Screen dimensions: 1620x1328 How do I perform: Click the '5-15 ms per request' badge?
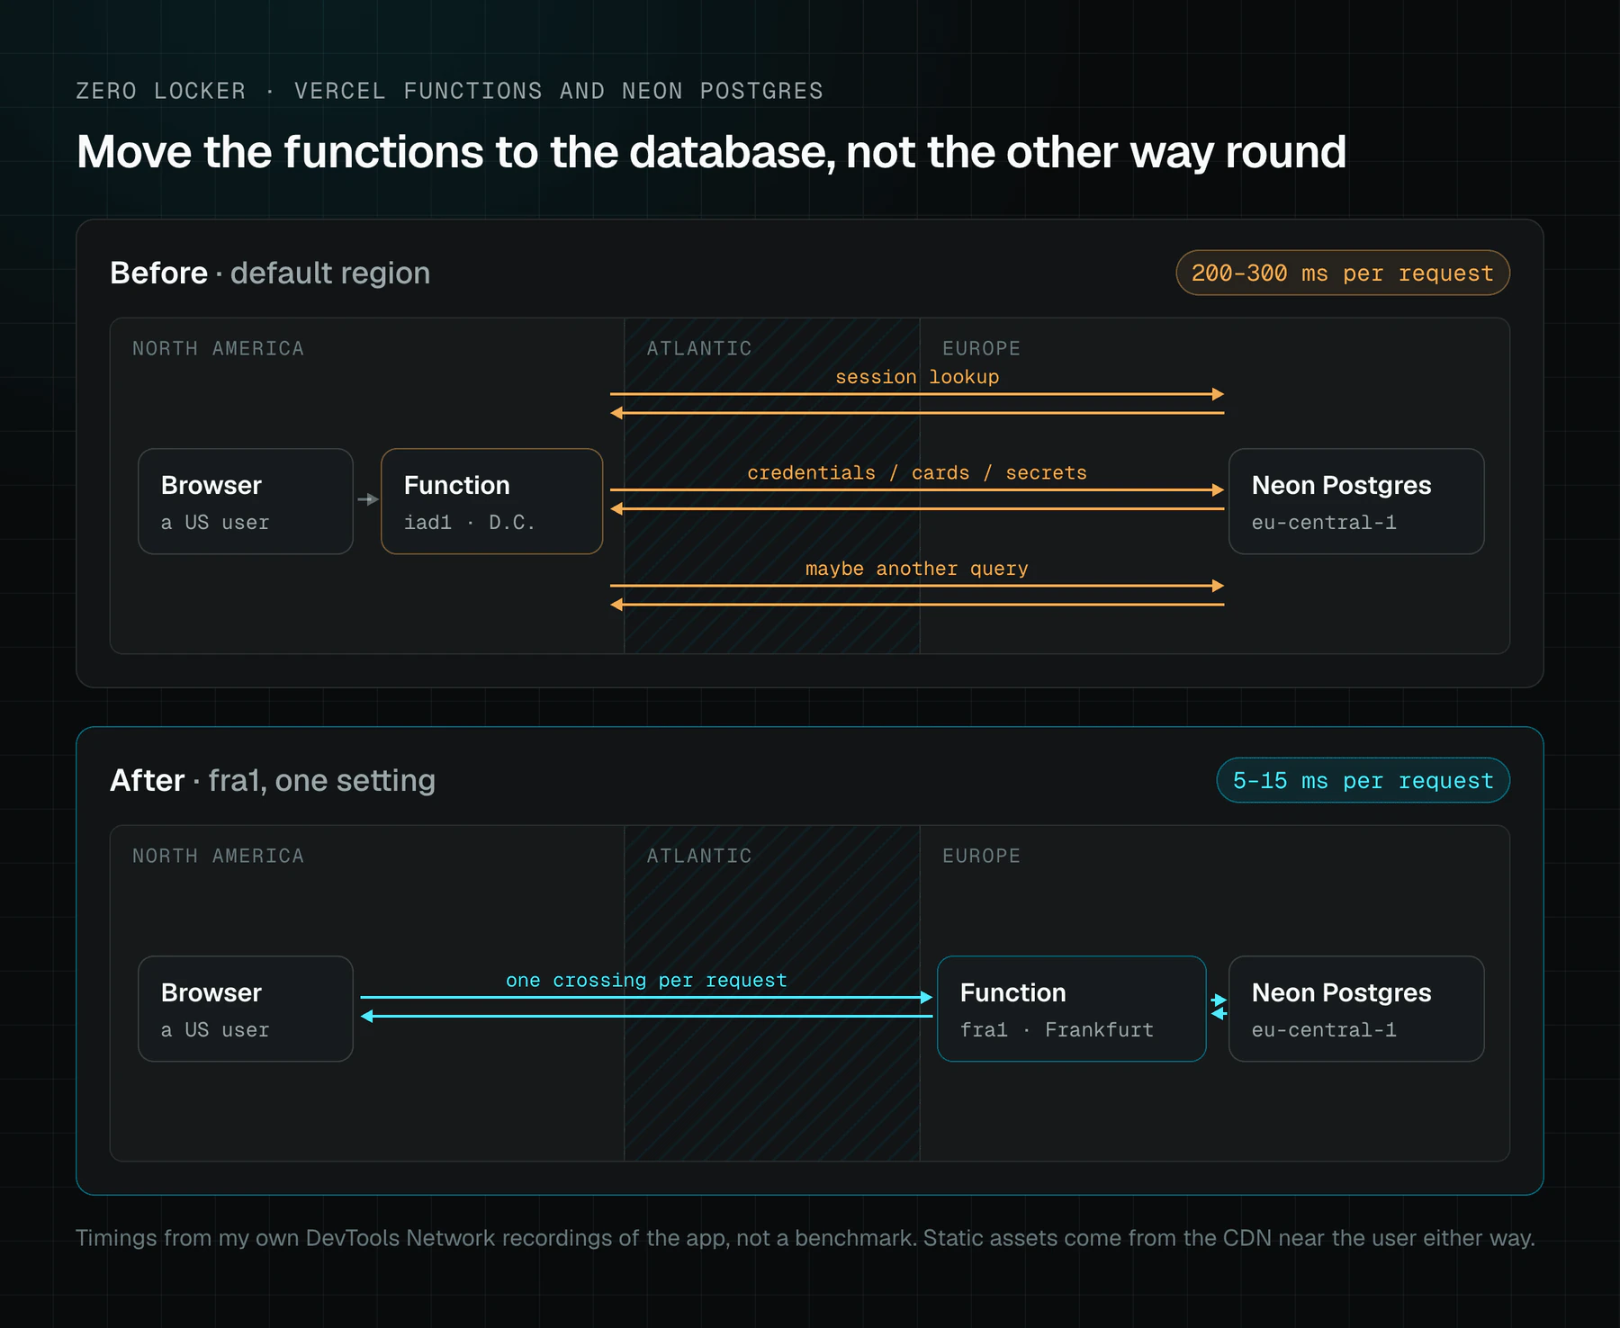pos(1363,780)
